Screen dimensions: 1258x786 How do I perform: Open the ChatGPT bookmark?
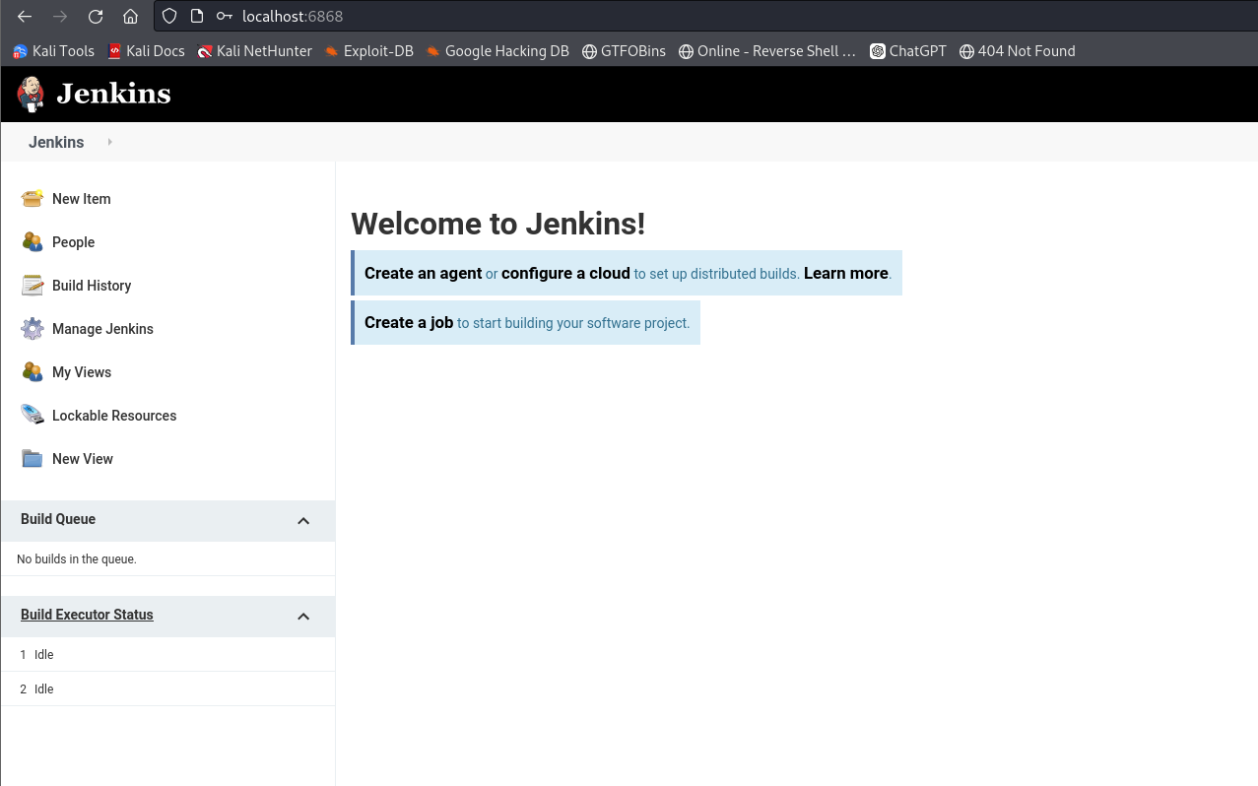[x=908, y=51]
